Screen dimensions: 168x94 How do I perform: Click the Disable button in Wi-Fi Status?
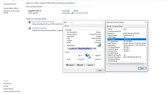80,65
